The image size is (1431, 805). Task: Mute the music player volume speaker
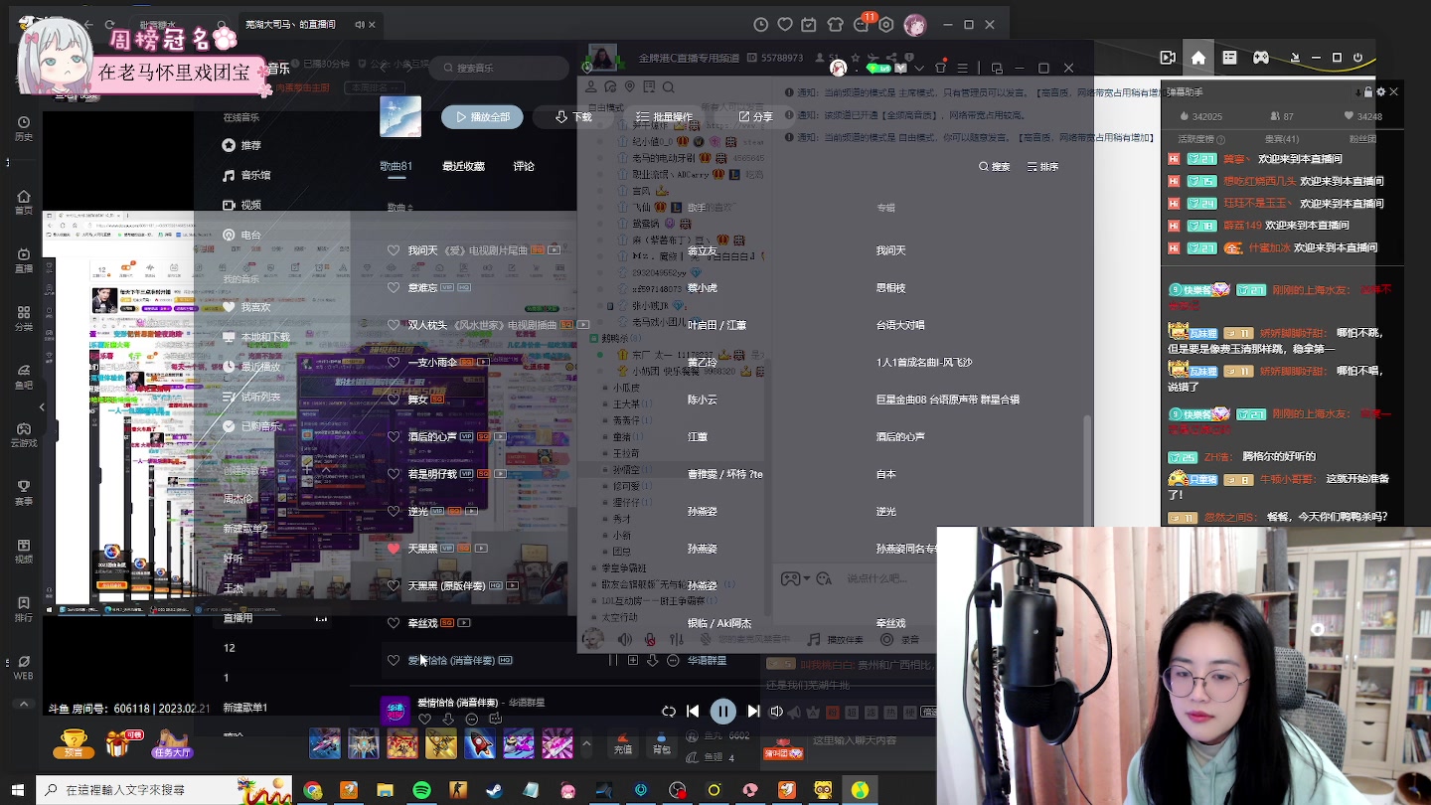777,711
